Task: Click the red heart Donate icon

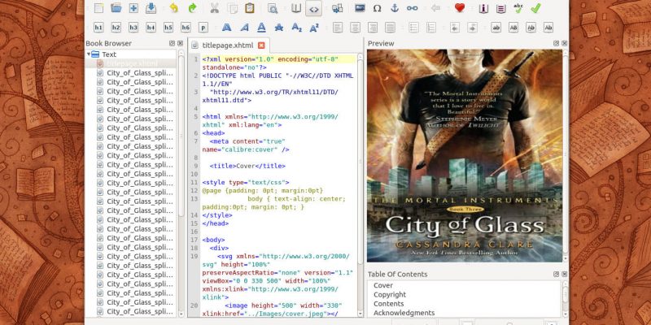Action: (x=459, y=8)
